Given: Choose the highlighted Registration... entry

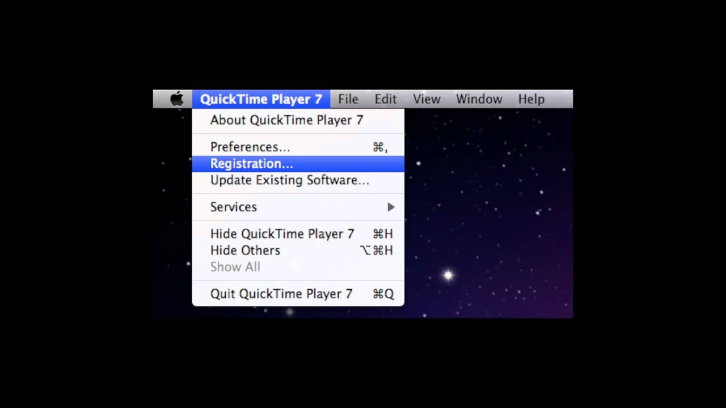Looking at the screenshot, I should [x=298, y=164].
